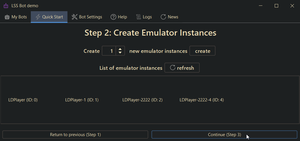Close the LSS Bot demo window
This screenshot has width=300, height=141.
[292, 6]
